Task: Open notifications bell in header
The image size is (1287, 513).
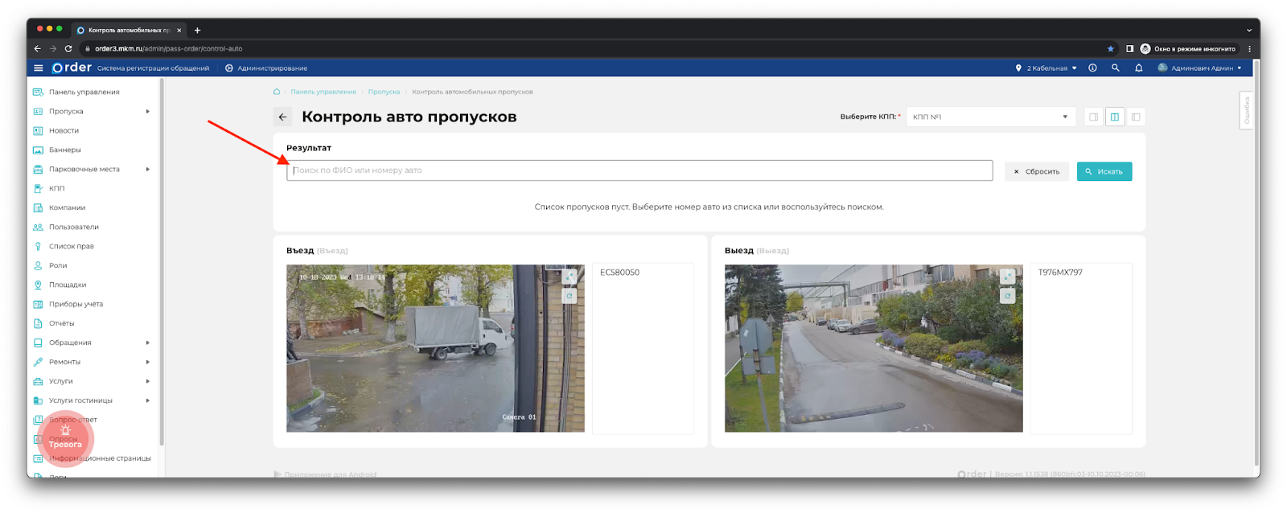Action: coord(1138,68)
